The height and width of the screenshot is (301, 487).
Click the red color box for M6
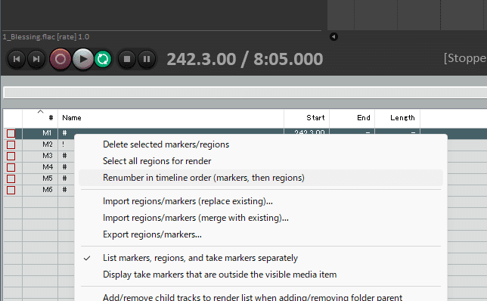click(11, 190)
